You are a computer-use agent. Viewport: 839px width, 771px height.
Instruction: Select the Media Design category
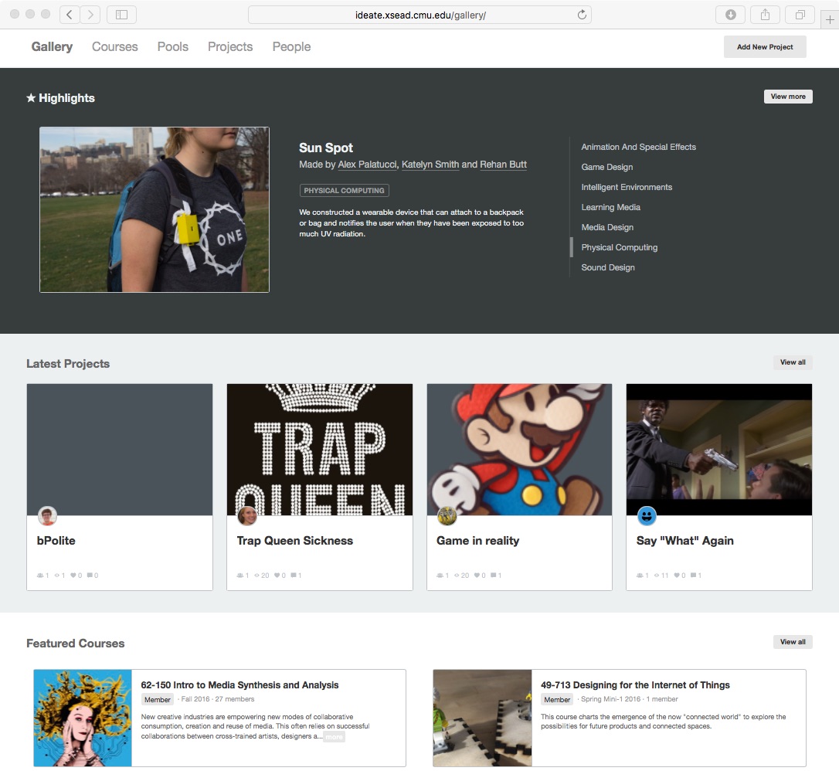click(x=607, y=227)
